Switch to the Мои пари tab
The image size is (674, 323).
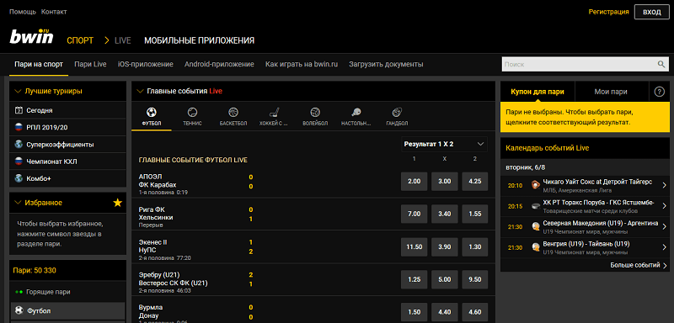click(611, 92)
